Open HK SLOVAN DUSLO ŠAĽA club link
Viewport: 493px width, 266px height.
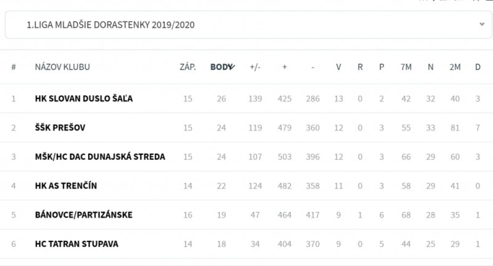click(x=84, y=99)
